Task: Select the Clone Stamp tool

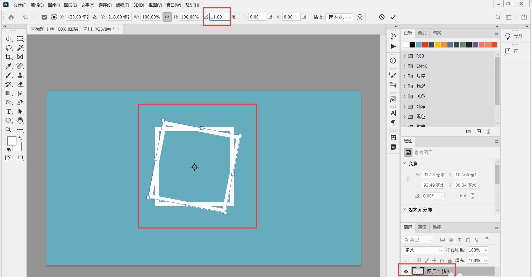Action: tap(20, 75)
